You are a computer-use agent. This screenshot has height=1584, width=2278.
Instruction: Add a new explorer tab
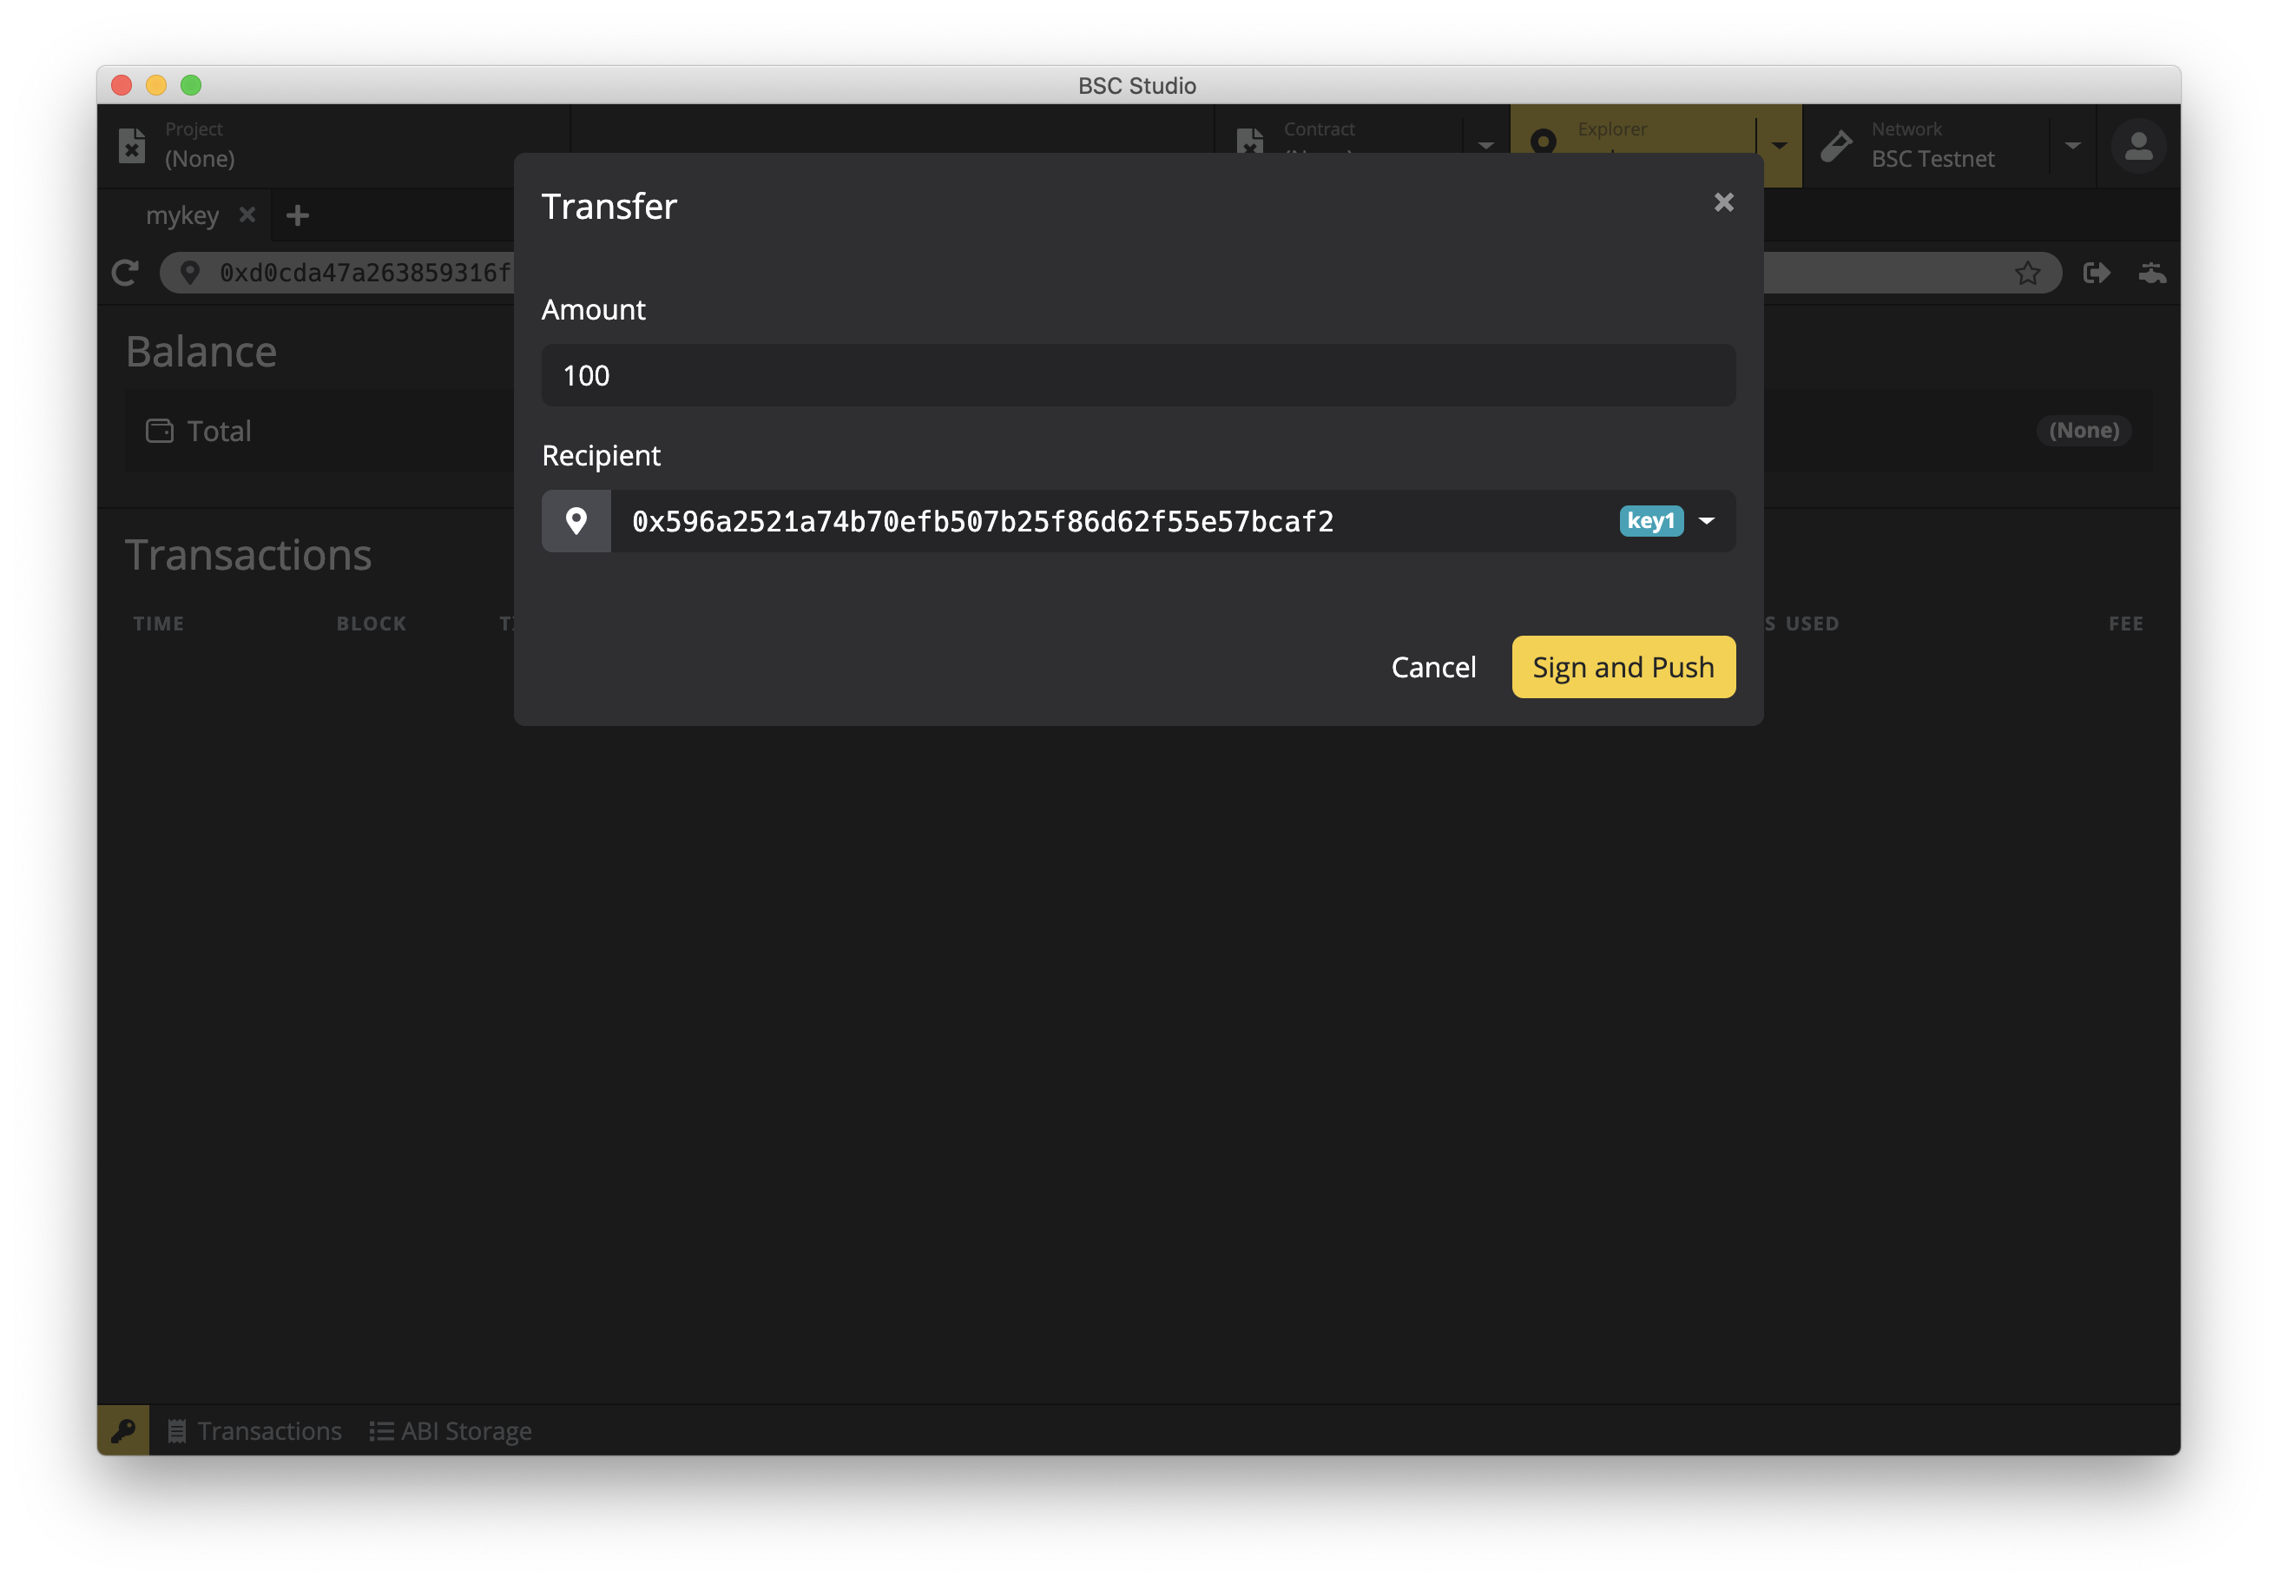(x=298, y=215)
